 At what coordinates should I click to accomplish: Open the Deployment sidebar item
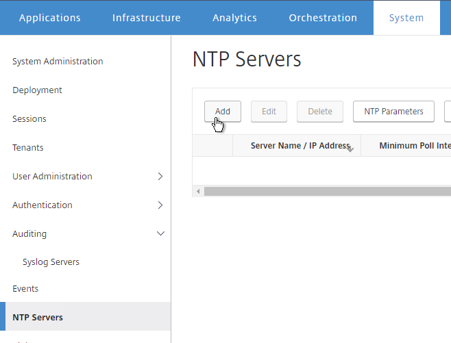coord(37,90)
